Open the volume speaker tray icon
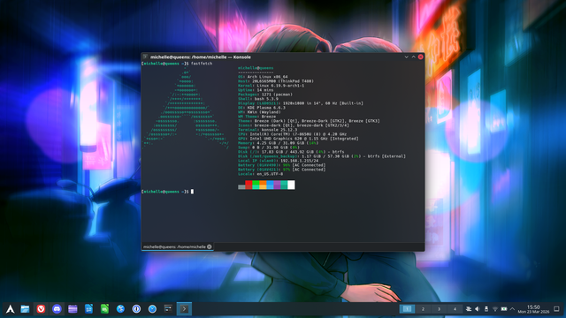Image resolution: width=566 pixels, height=318 pixels. [x=478, y=309]
